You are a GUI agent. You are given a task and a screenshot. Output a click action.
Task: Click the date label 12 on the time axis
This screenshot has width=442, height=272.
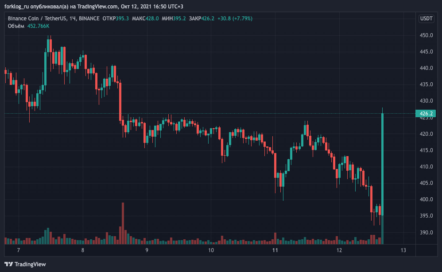(x=339, y=250)
